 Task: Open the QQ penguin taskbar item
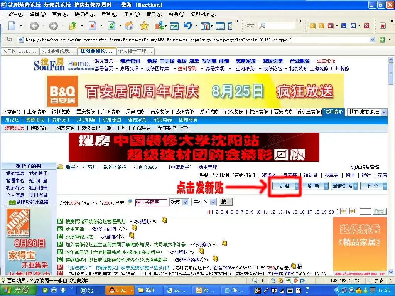pos(120,290)
